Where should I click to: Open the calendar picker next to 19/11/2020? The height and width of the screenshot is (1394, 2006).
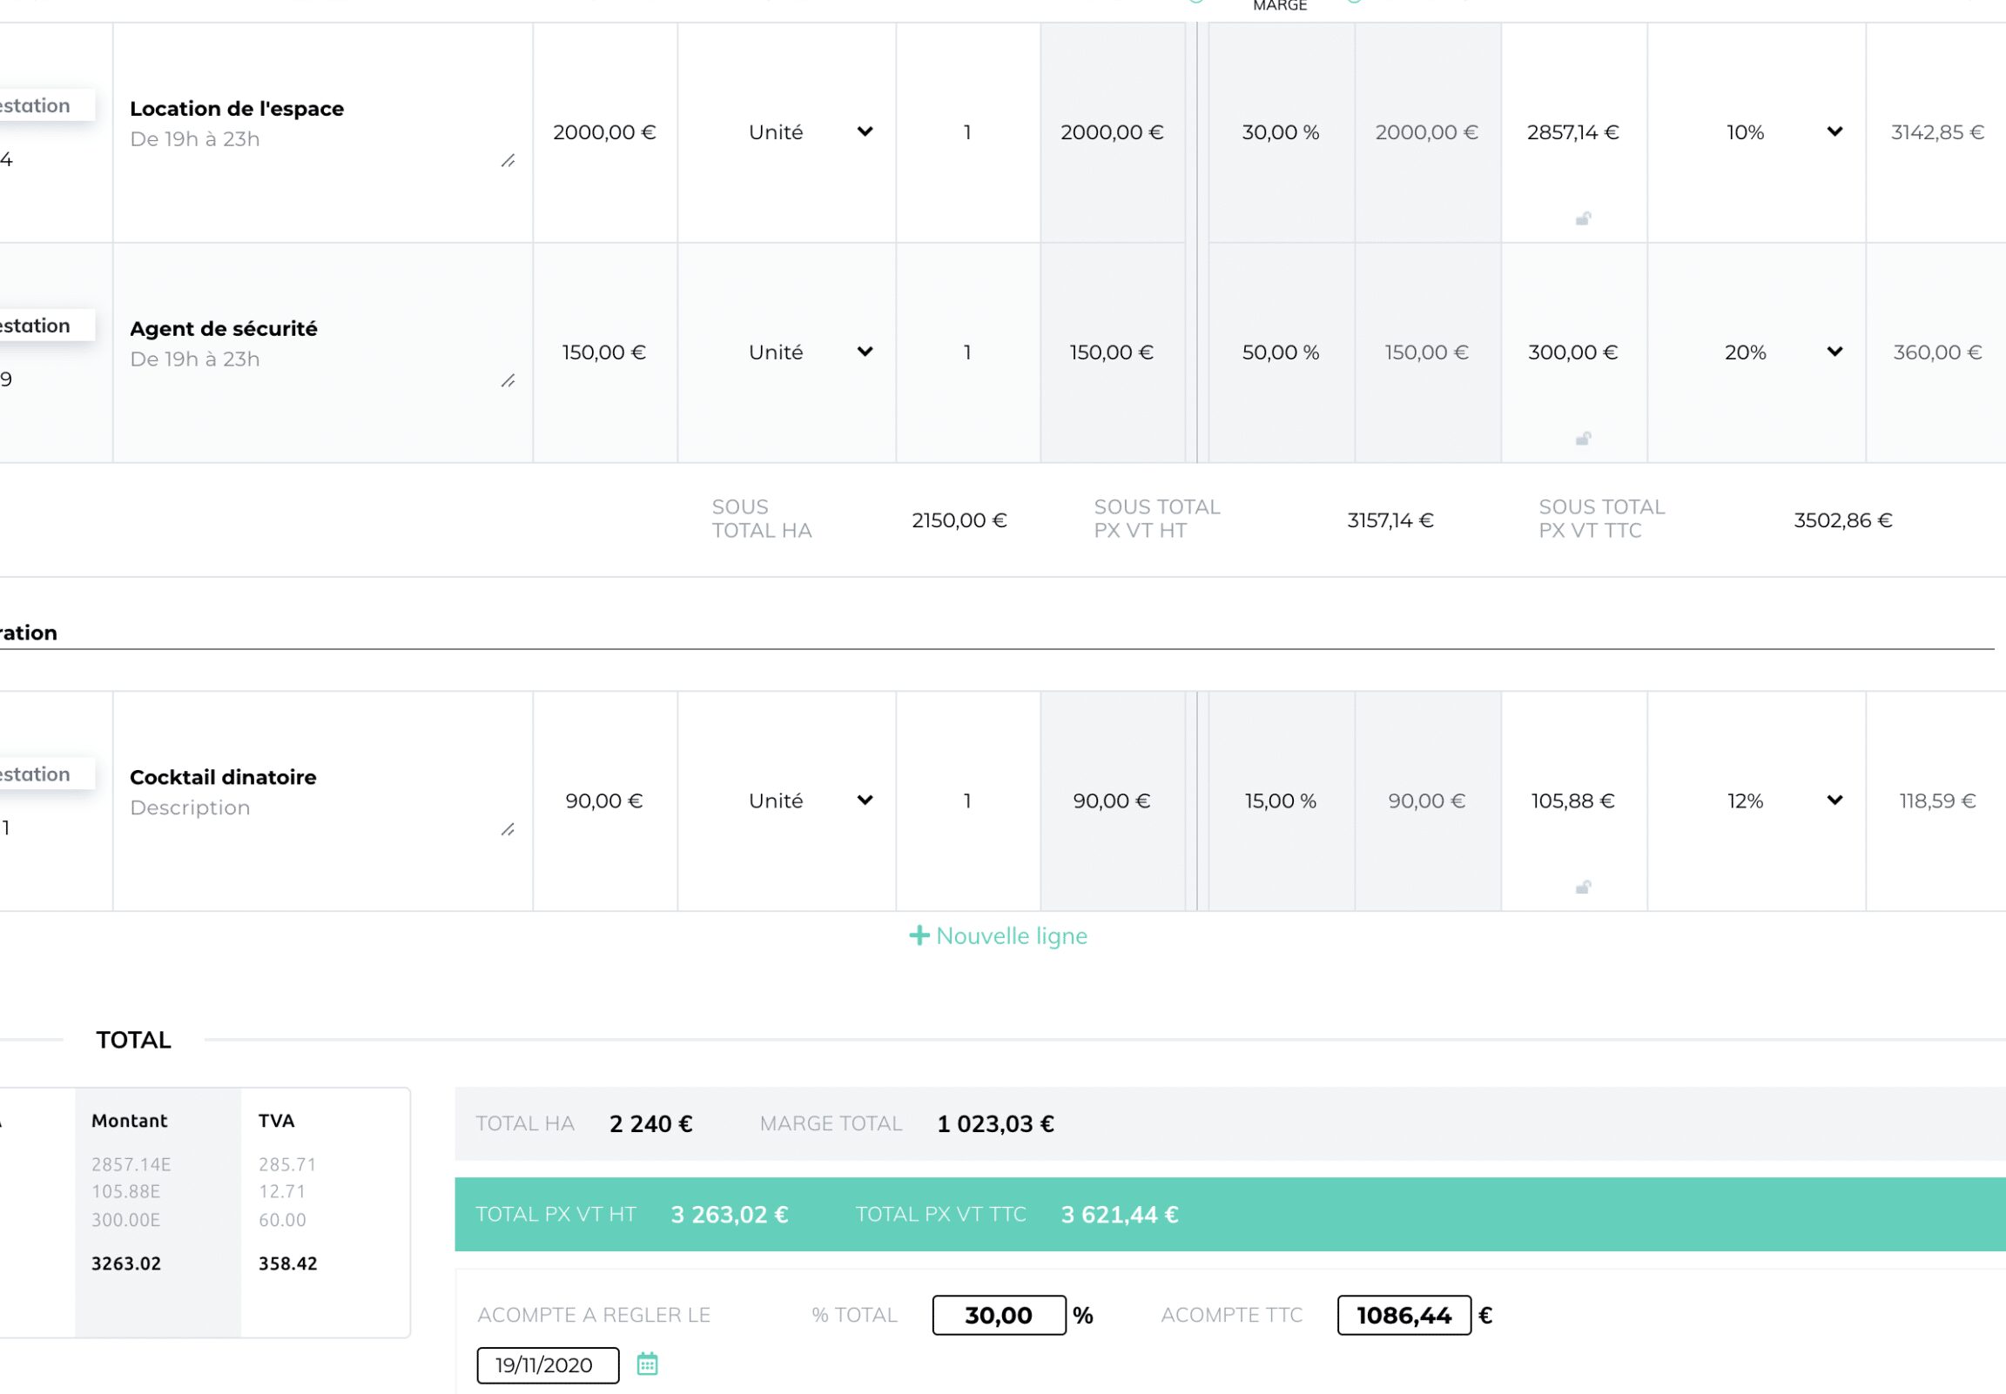click(x=648, y=1364)
